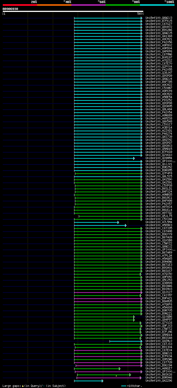The image size is (177, 388).
Task: Select label UniRef100_C5XAN7
Action: [159, 88]
